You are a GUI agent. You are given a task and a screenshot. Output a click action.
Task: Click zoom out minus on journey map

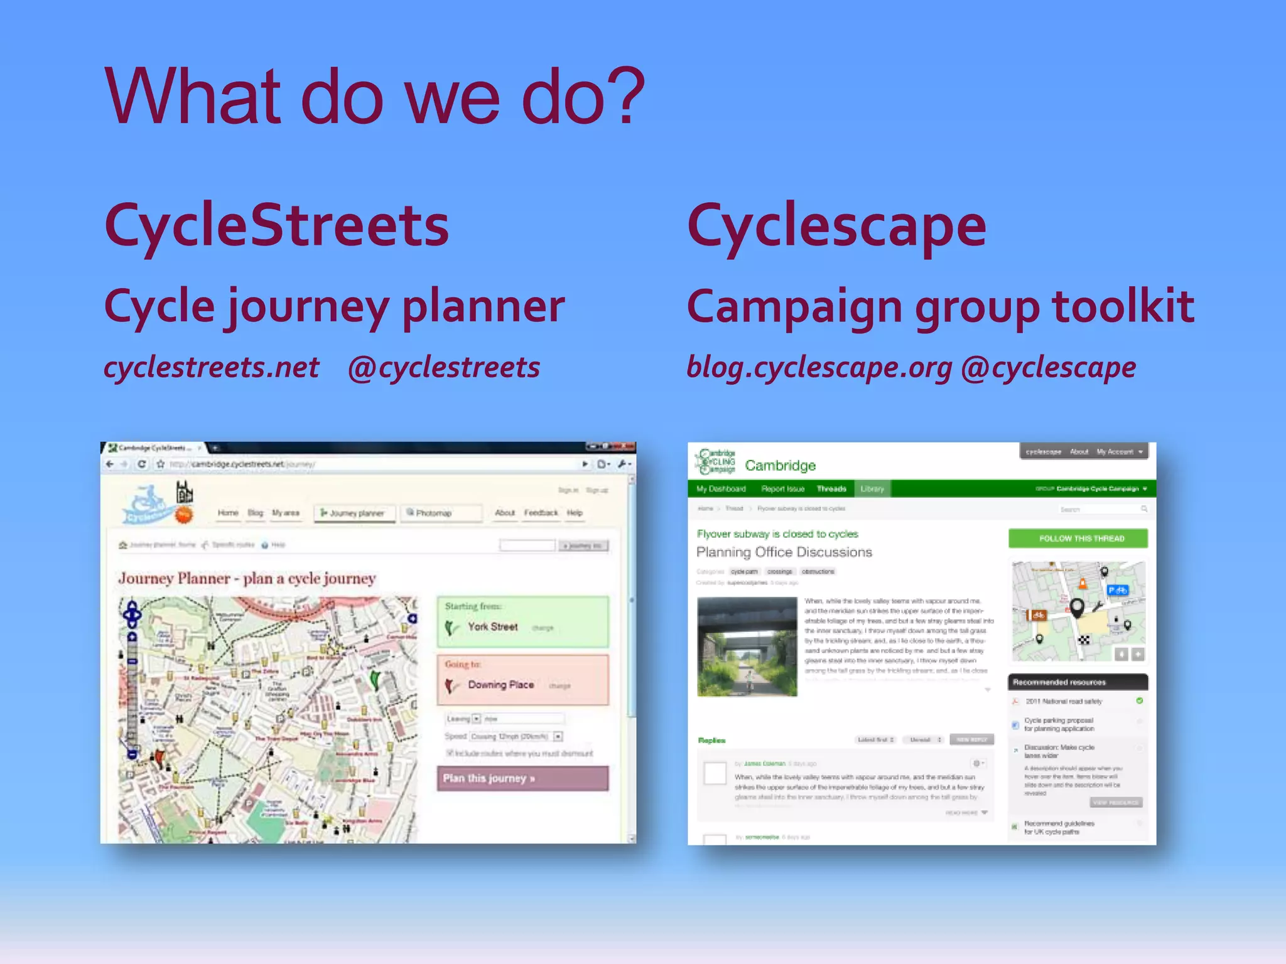[x=132, y=754]
